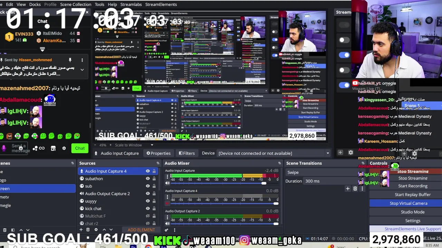442x248 pixels.
Task: Unlock the subathon source lock
Action: pyautogui.click(x=154, y=178)
